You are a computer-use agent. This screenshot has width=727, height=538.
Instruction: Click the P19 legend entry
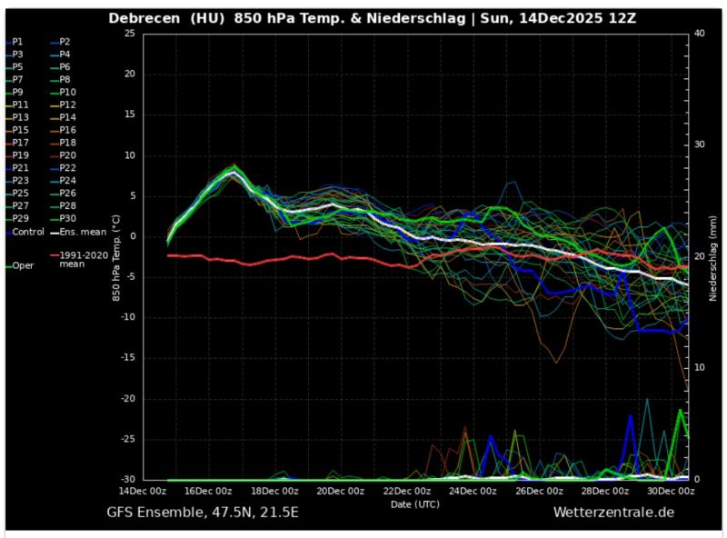coord(18,155)
